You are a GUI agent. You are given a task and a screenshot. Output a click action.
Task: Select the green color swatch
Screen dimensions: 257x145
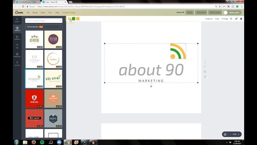tap(73, 19)
